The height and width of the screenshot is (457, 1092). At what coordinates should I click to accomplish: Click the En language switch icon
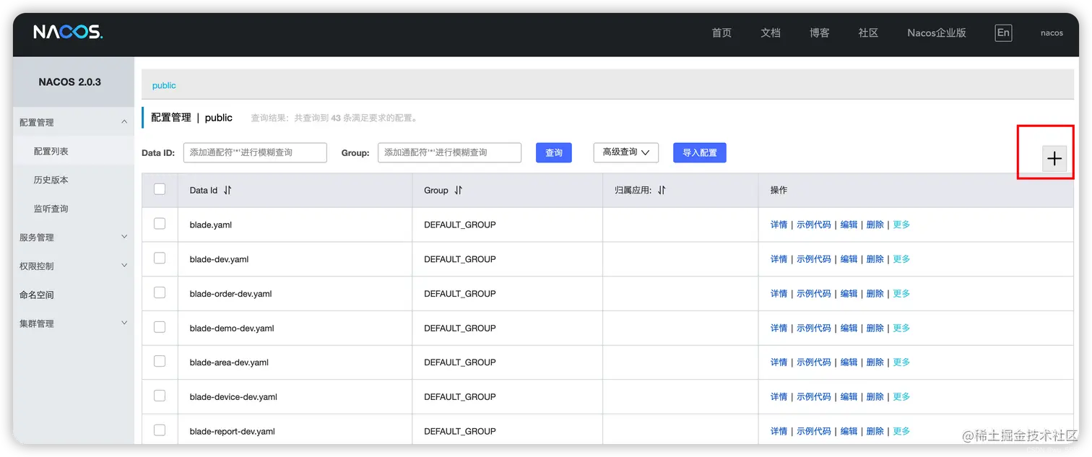[x=1002, y=32]
